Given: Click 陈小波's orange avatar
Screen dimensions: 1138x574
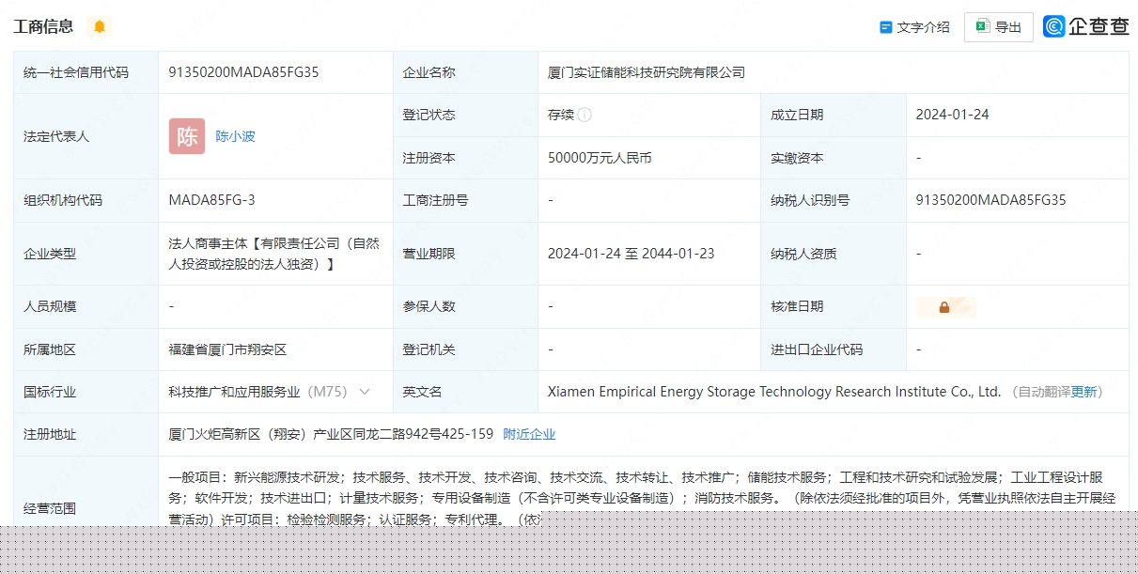Looking at the screenshot, I should (187, 136).
